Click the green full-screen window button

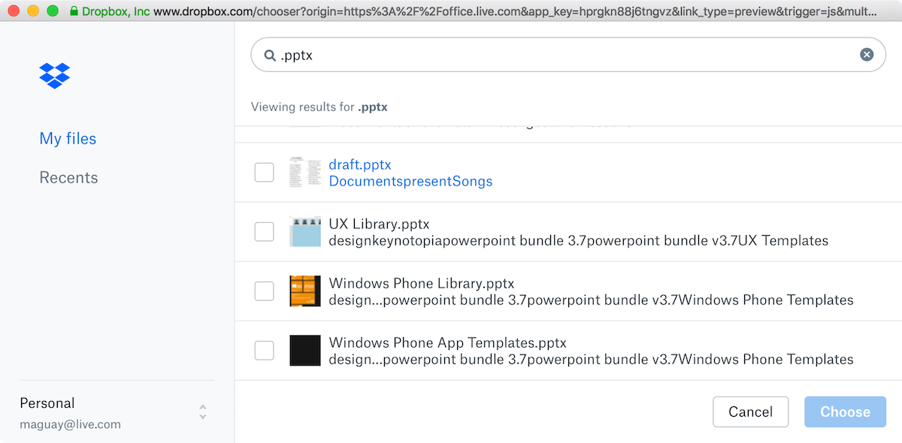(x=53, y=11)
